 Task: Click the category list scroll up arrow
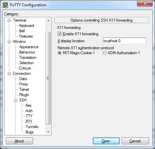pyautogui.click(x=48, y=21)
